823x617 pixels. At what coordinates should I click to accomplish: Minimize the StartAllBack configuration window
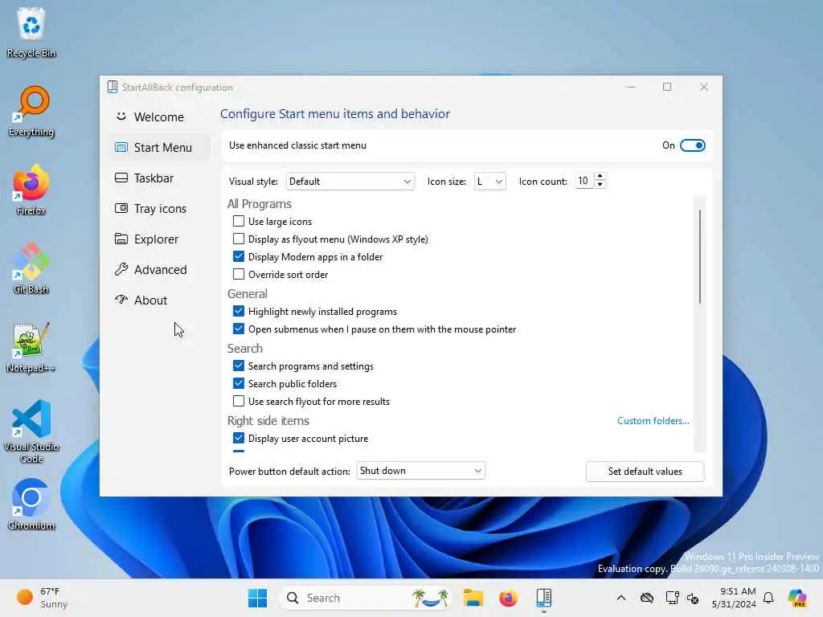click(x=631, y=87)
